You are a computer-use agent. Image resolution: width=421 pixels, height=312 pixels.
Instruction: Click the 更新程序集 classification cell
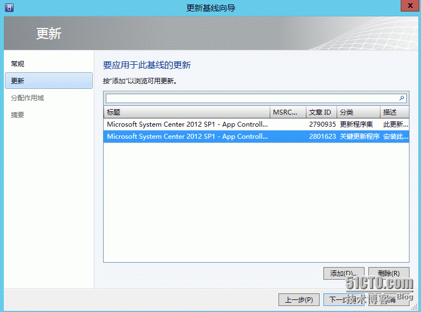356,124
